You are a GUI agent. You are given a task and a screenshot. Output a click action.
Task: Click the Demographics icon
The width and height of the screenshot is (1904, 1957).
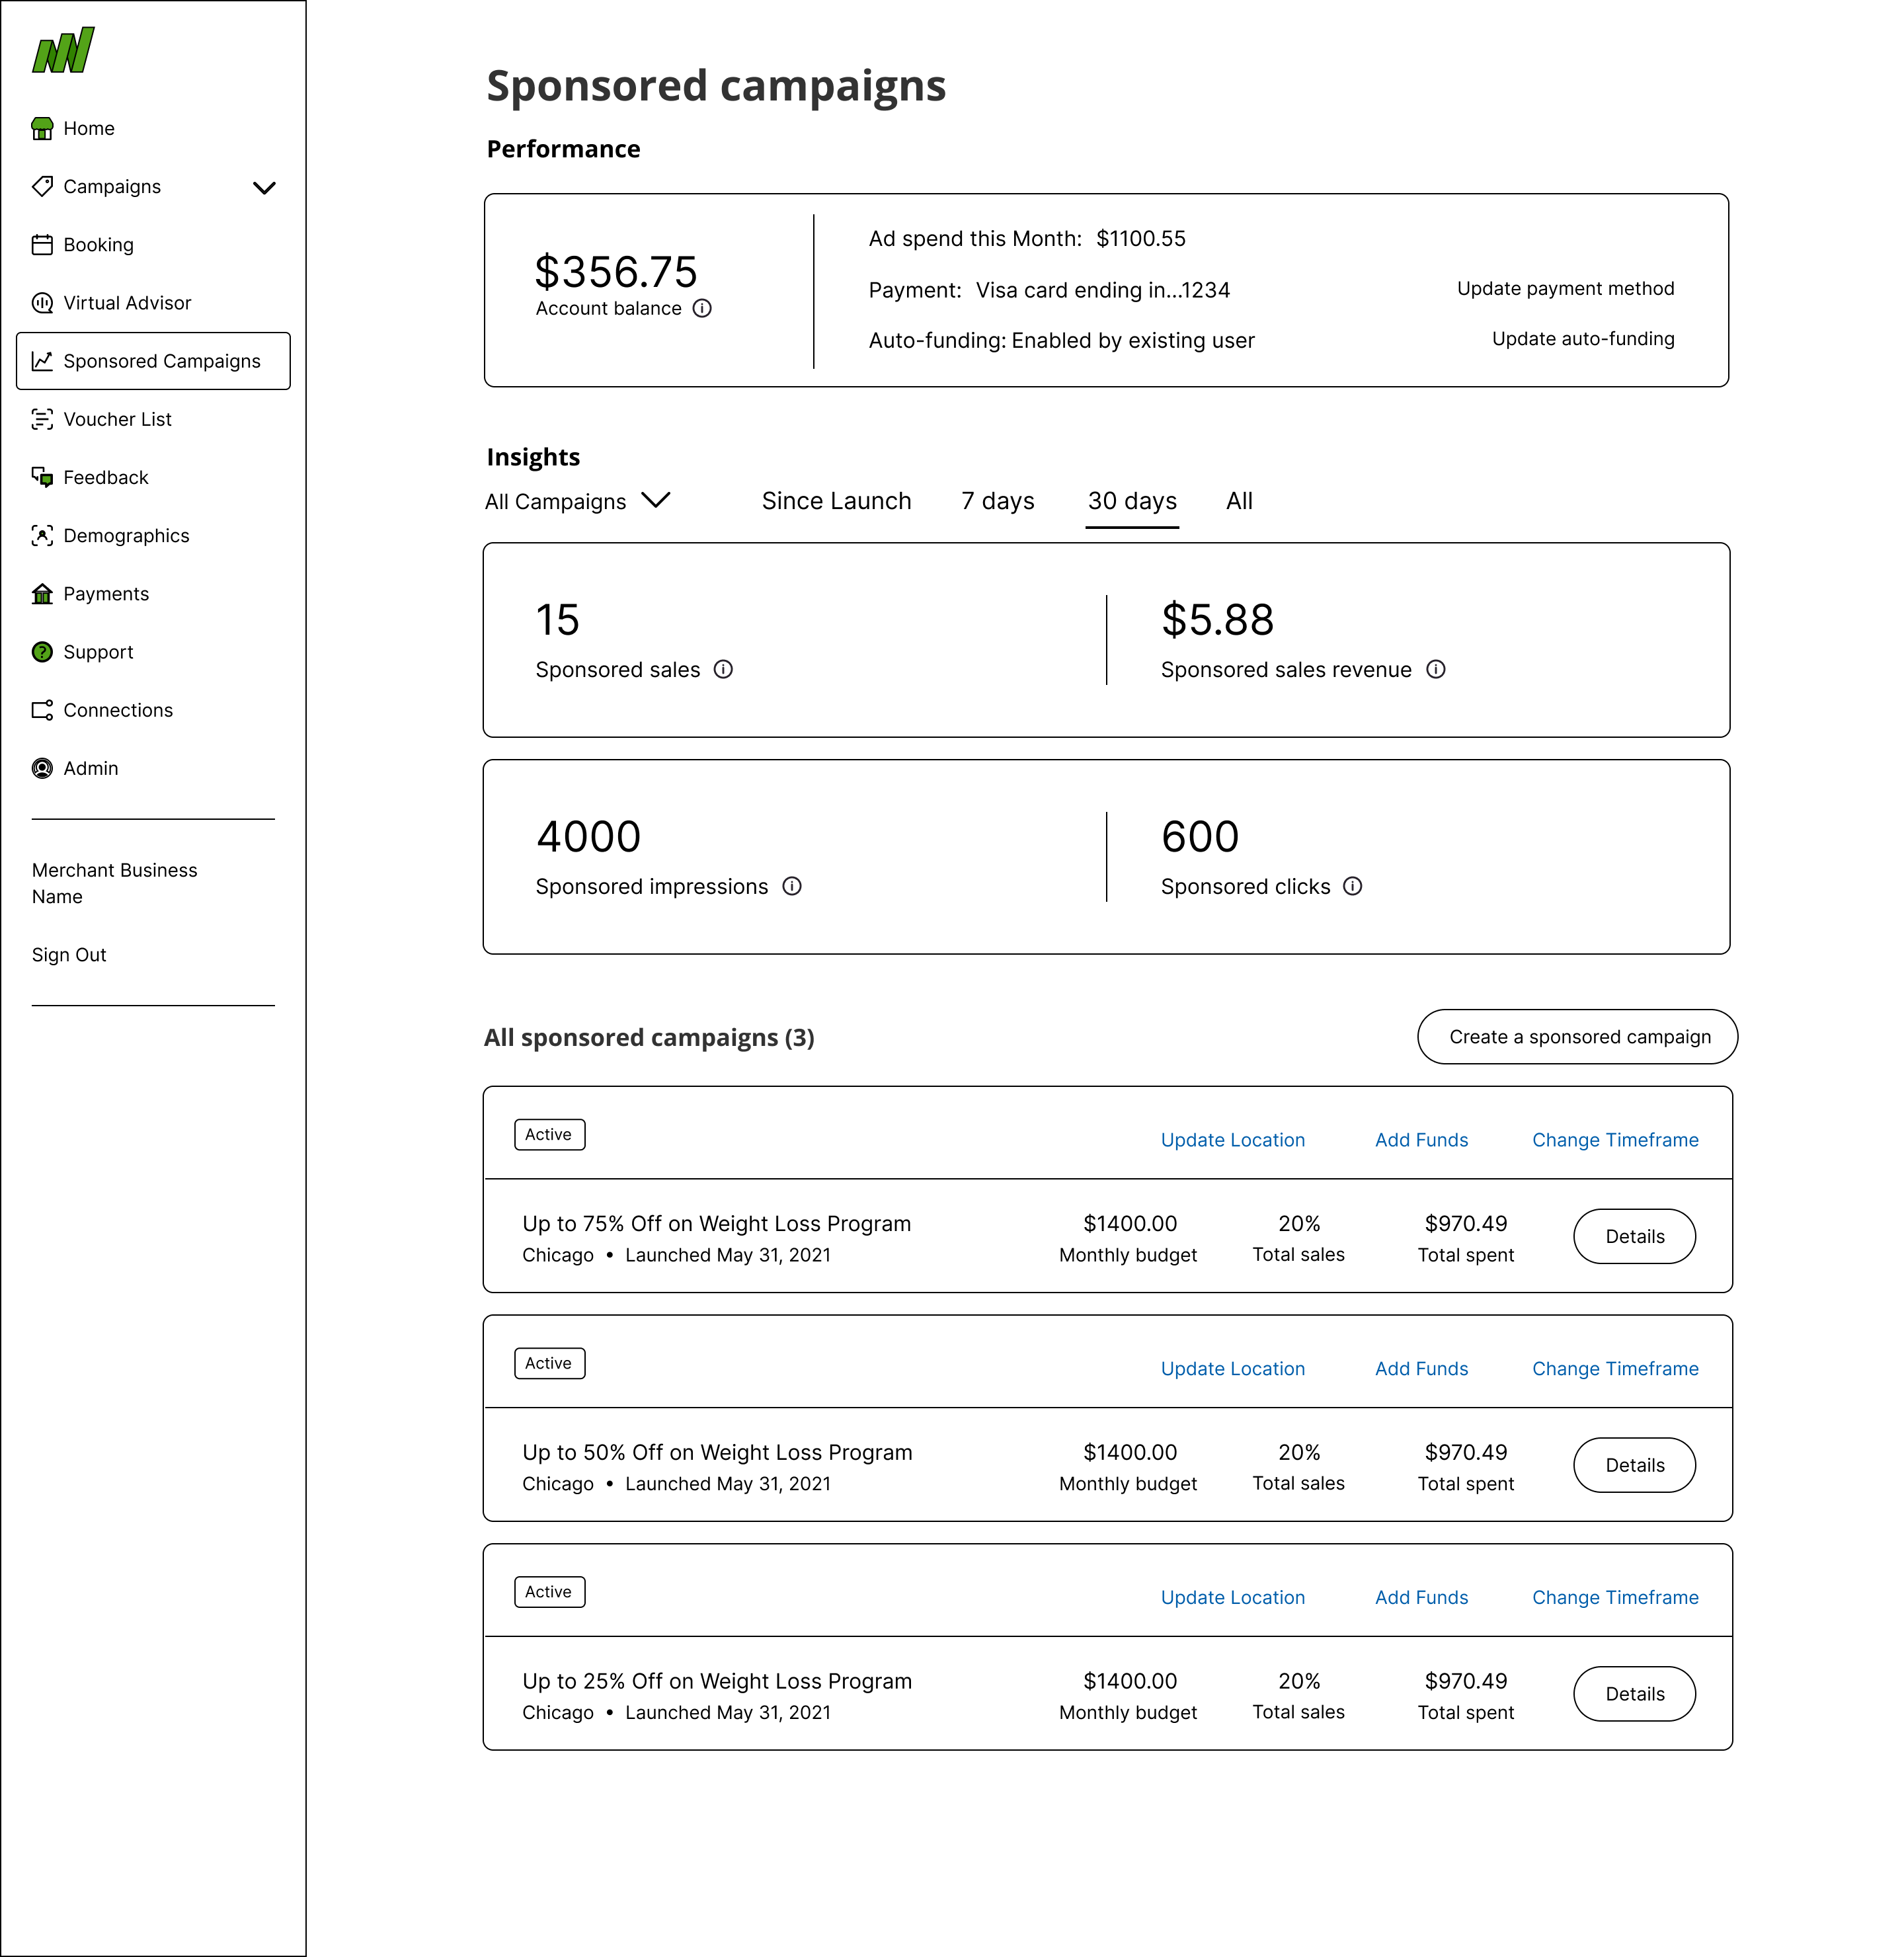(x=42, y=535)
